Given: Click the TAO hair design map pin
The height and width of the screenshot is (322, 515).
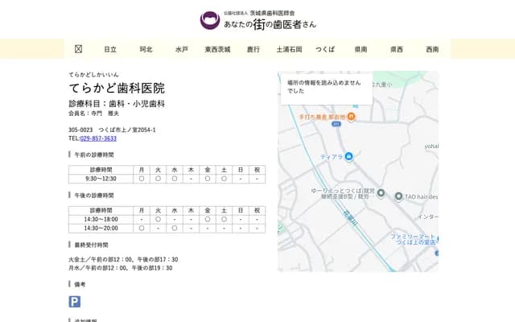Looking at the screenshot, I should click(x=398, y=196).
